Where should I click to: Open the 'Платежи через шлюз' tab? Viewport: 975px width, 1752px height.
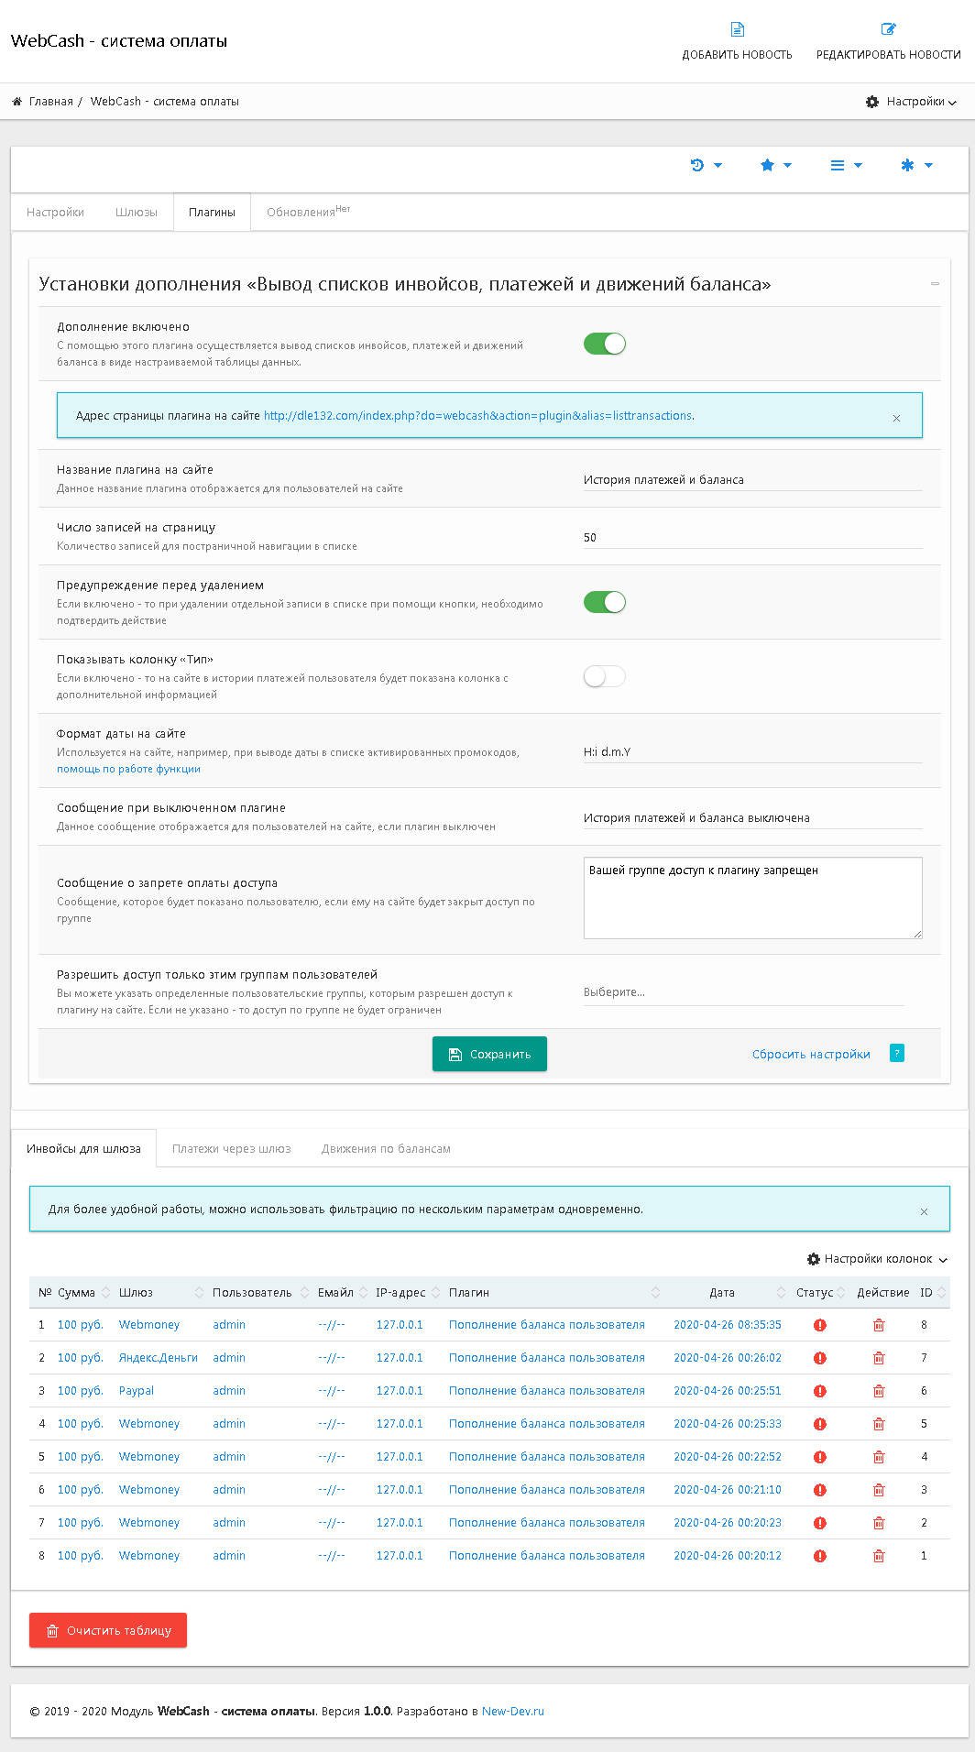coord(232,1149)
